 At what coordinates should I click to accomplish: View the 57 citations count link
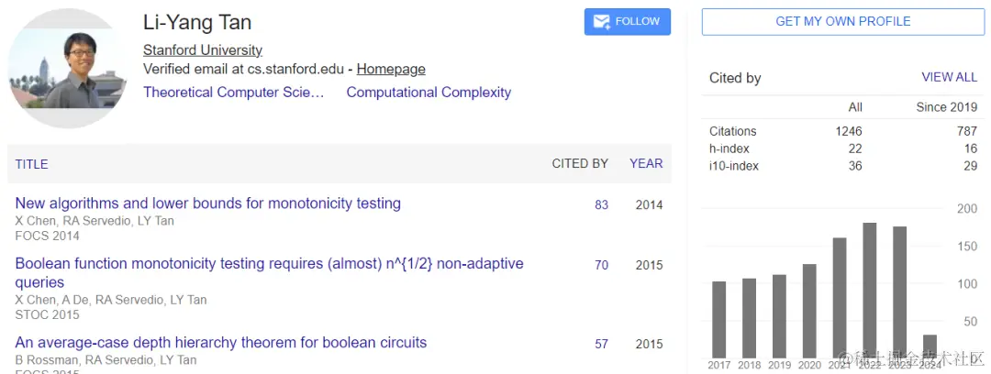pyautogui.click(x=601, y=345)
